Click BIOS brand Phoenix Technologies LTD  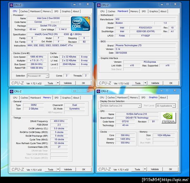pyautogui.click(x=145, y=45)
